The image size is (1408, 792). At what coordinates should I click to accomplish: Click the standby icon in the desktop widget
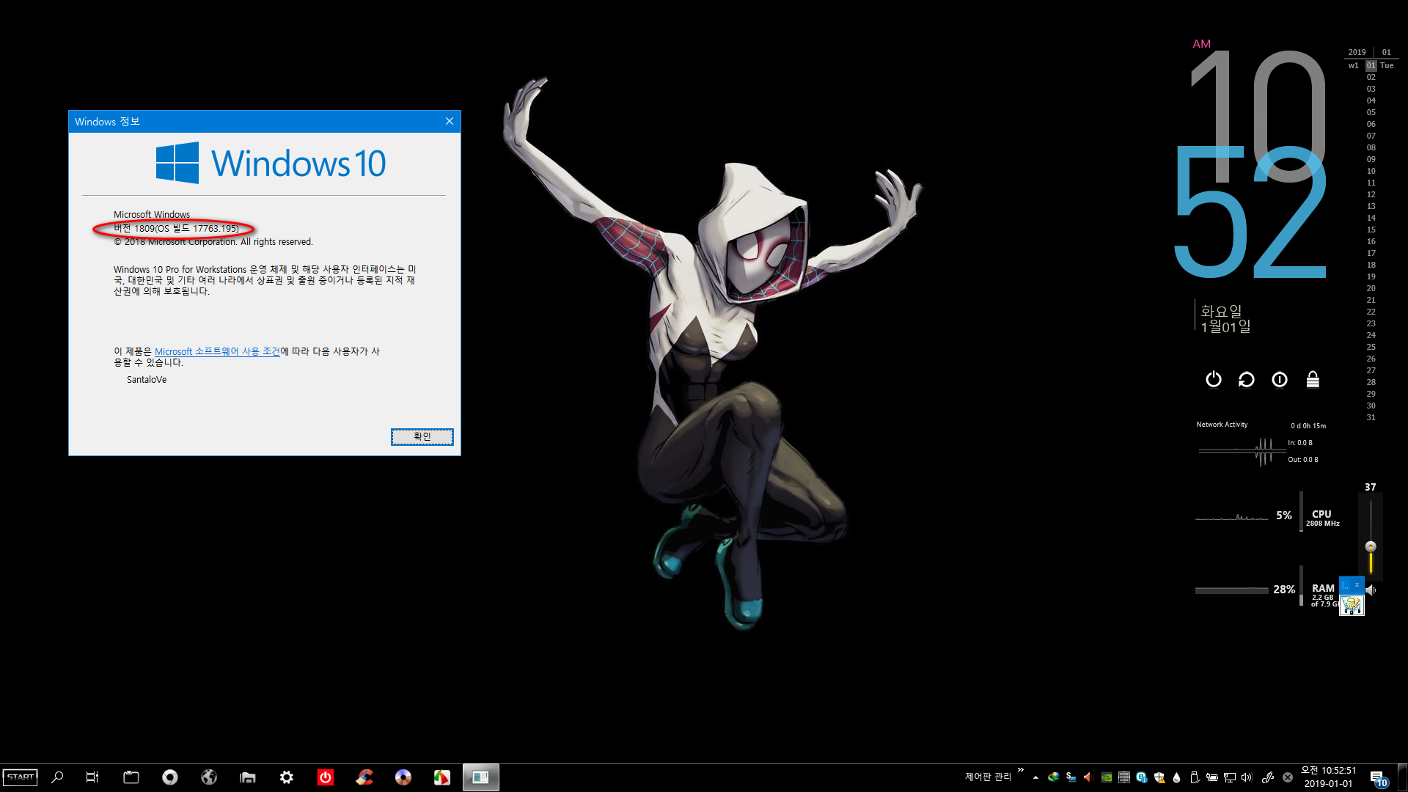pyautogui.click(x=1280, y=379)
